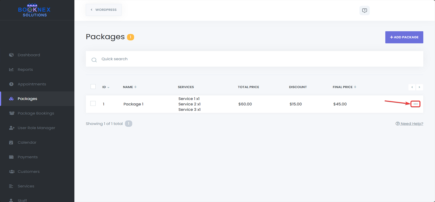Sort table by FINAL PRICE column

point(344,87)
